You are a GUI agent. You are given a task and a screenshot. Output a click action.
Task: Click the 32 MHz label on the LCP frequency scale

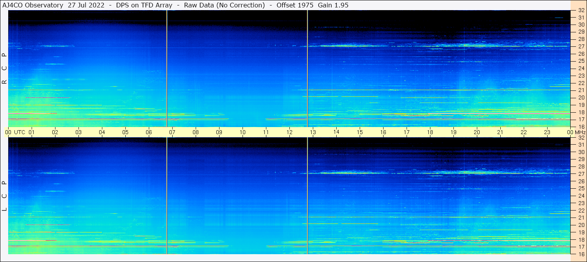[581, 138]
